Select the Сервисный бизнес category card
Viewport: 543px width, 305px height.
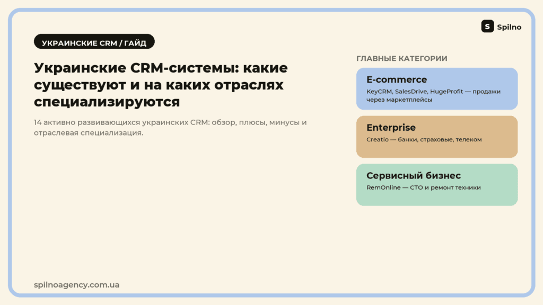[x=437, y=185]
